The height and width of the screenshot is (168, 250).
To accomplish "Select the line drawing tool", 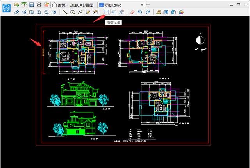I will point(65,13).
